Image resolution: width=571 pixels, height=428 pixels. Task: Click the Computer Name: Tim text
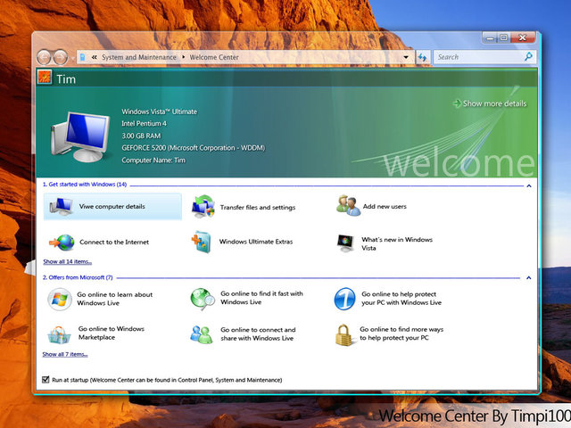153,160
